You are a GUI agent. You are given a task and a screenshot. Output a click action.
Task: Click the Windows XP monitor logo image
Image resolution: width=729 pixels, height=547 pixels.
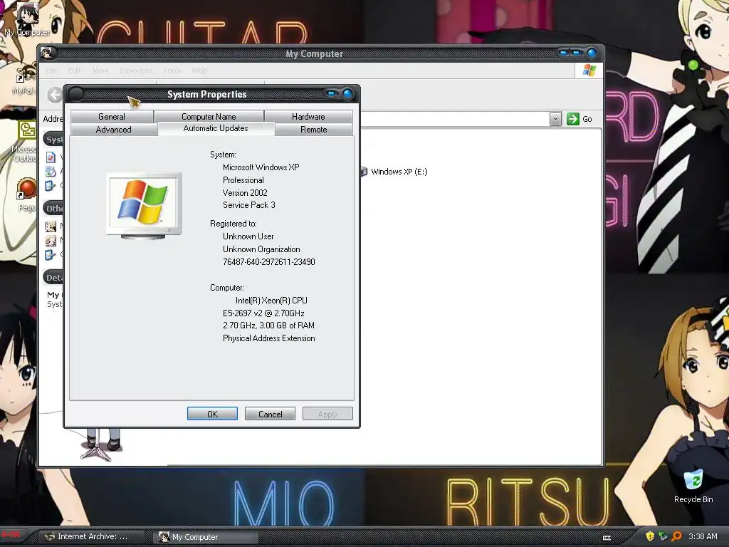(144, 206)
